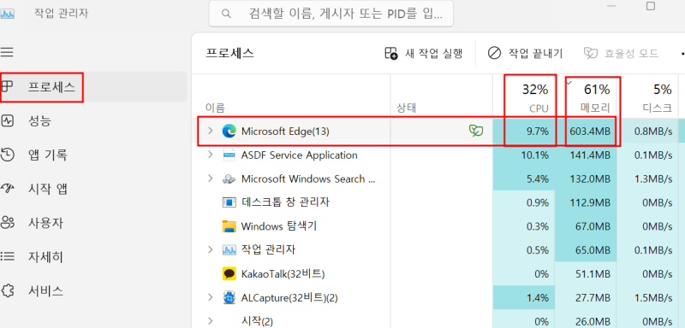Select the 시작(2) row text
The width and height of the screenshot is (685, 328).
(257, 321)
